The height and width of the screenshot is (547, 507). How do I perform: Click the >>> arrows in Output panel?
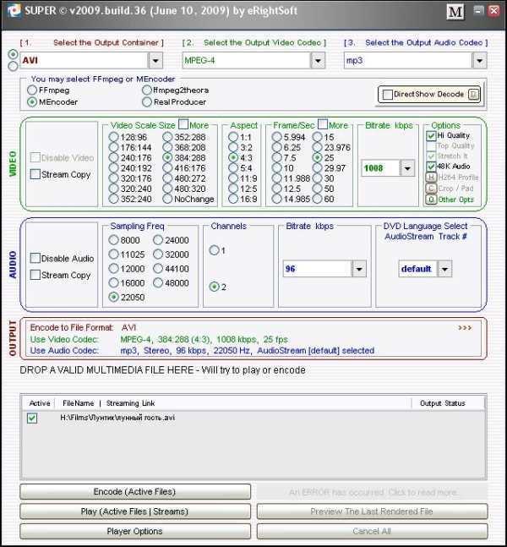[465, 328]
